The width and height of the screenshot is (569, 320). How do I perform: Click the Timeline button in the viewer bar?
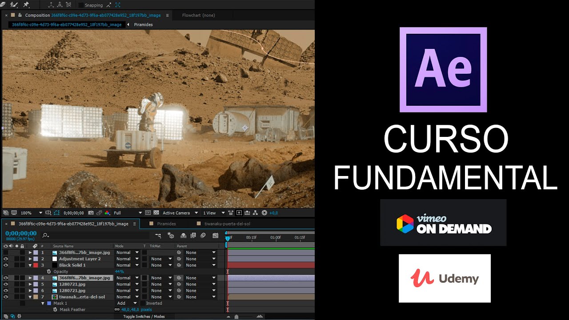247,213
